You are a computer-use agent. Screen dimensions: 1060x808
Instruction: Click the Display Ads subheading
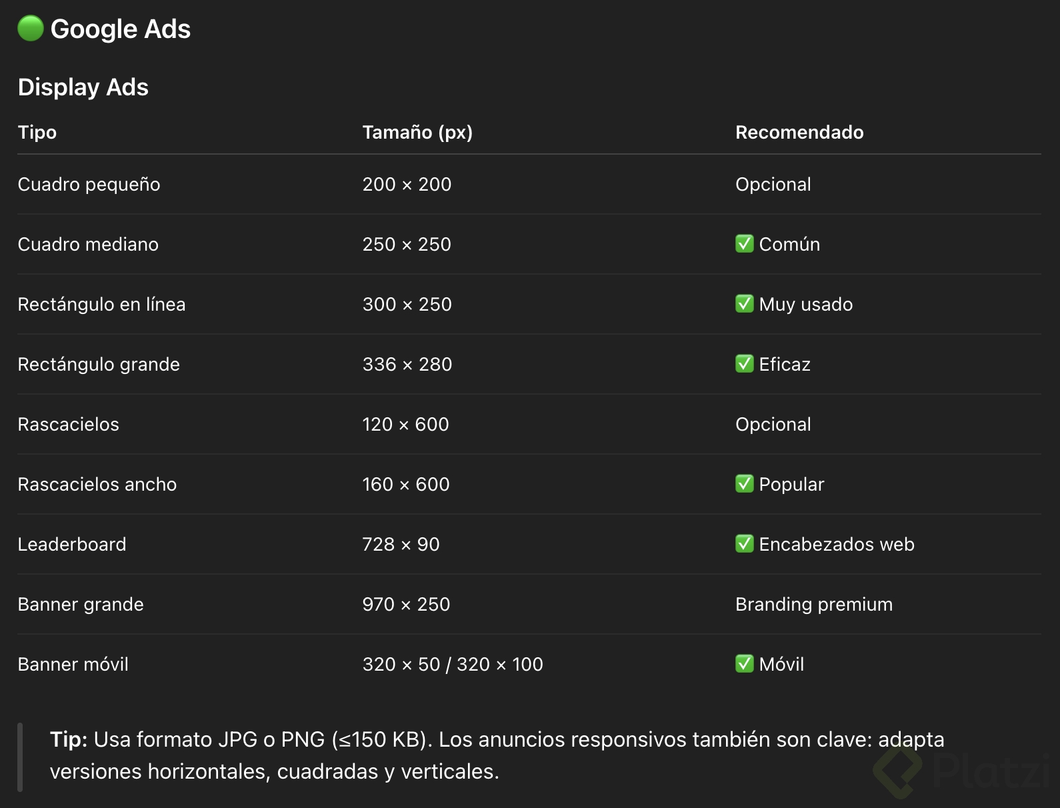coord(83,87)
